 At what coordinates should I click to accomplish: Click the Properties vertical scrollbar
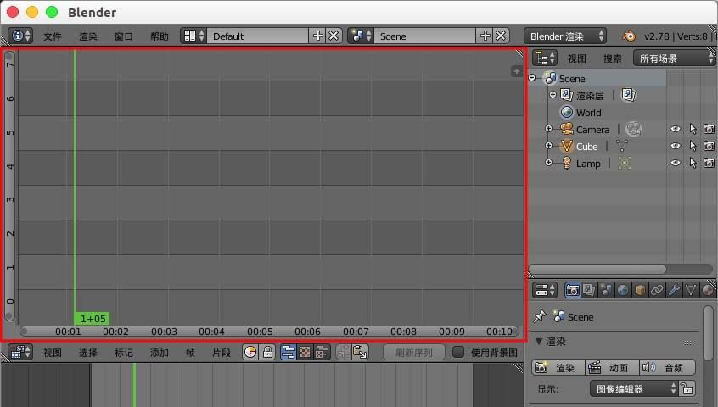click(x=708, y=334)
